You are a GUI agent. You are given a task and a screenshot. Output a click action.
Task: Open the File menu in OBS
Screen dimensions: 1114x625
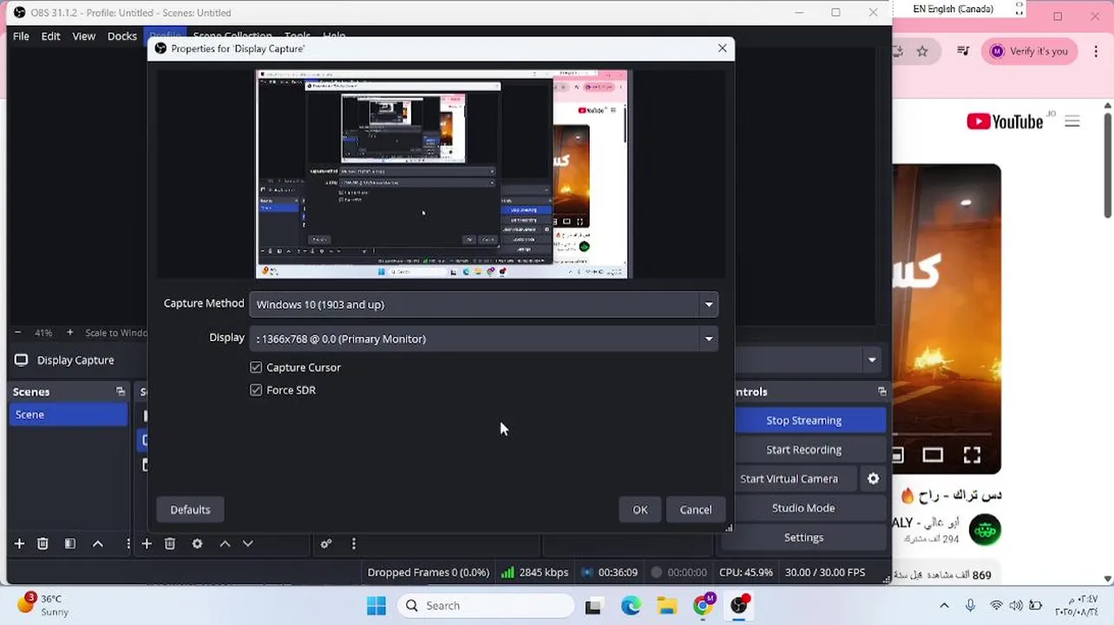pos(21,36)
